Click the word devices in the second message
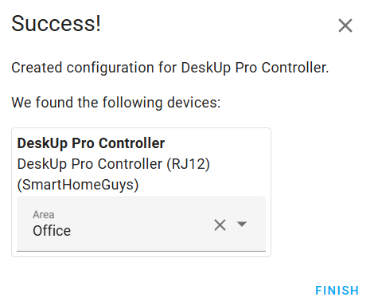374x301 pixels. click(x=193, y=103)
